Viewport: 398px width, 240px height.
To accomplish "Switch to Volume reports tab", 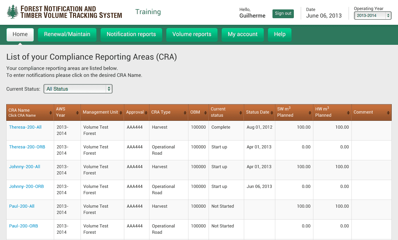I will [x=192, y=35].
